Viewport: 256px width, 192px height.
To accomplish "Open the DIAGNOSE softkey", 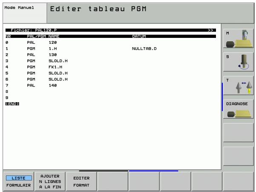I will [x=238, y=109].
